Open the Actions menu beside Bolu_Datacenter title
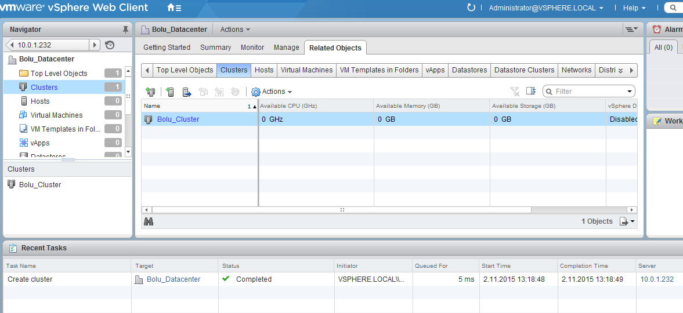683x313 pixels. [235, 30]
